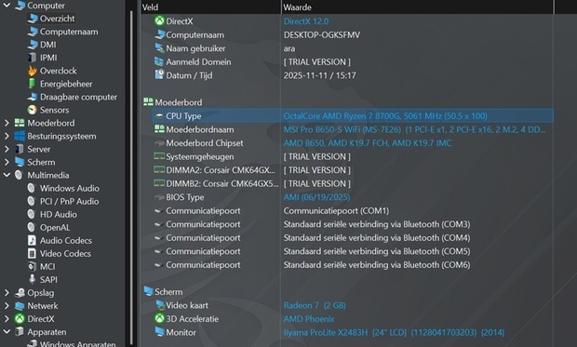
Task: Expand the Opslag tree node
Action: point(7,293)
